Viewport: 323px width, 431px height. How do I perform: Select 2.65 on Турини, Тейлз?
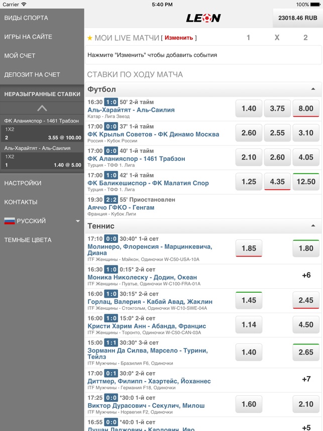pyautogui.click(x=306, y=352)
